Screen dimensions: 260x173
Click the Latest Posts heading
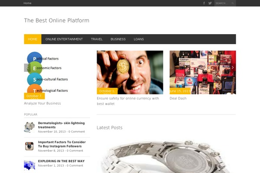point(110,128)
